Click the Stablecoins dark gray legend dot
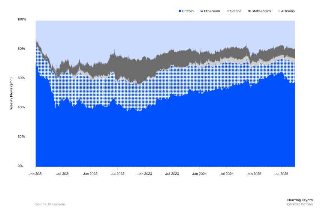The height and width of the screenshot is (211, 320). tap(250, 11)
